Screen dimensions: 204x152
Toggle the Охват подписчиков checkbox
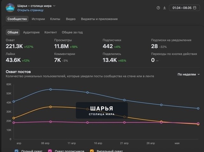(x=50, y=151)
